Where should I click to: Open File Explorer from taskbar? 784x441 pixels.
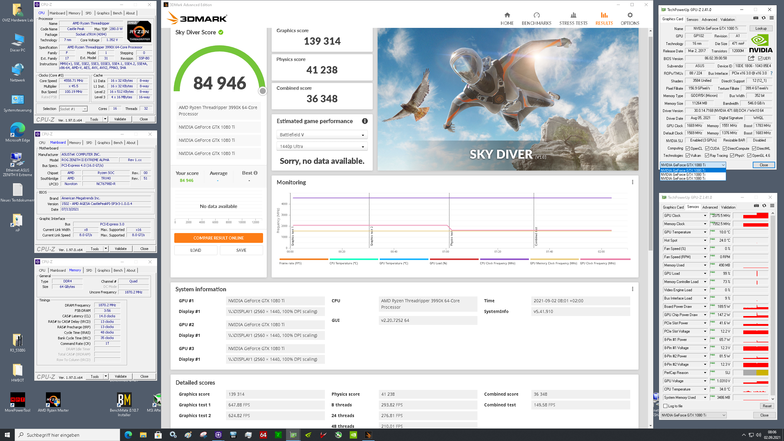point(143,435)
